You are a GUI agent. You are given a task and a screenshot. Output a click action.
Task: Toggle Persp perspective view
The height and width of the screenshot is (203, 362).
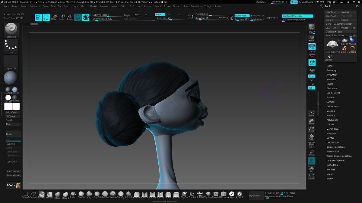click(312, 46)
